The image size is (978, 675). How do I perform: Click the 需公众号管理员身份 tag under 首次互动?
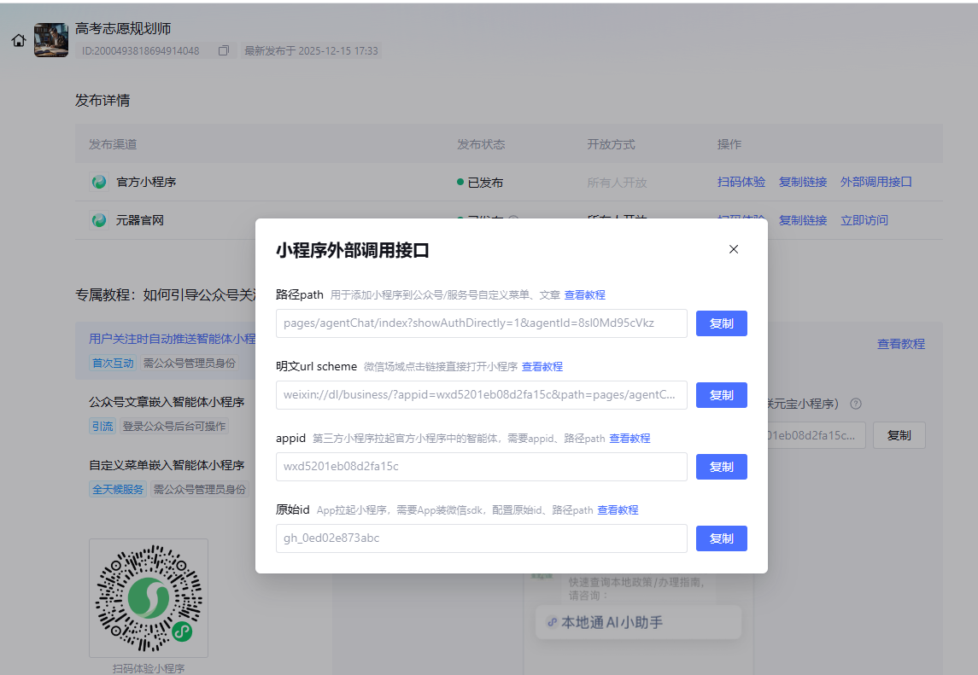[190, 364]
